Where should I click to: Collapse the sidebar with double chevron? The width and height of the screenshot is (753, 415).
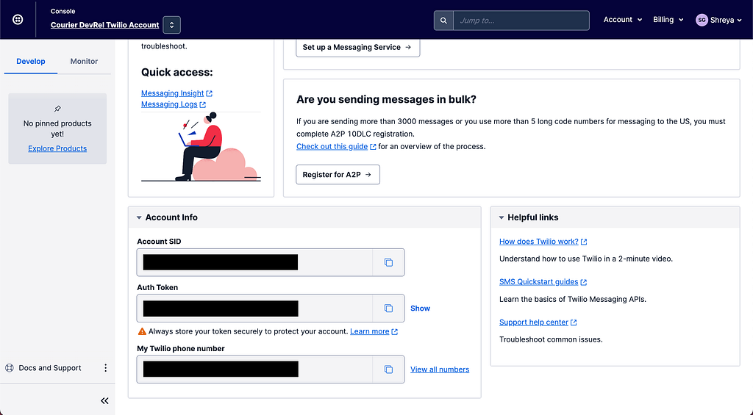coord(104,400)
